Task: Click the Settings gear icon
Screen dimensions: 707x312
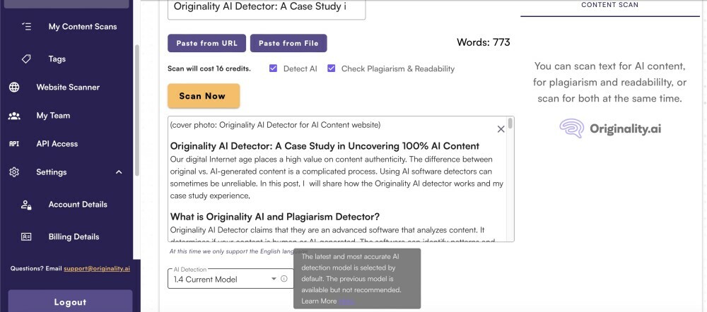Action: coord(14,172)
